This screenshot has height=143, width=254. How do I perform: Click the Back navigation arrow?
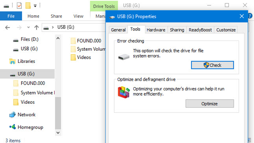pos(8,27)
